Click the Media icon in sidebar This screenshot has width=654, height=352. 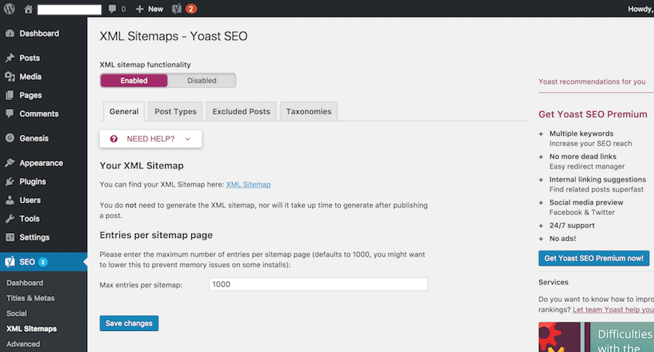[10, 77]
